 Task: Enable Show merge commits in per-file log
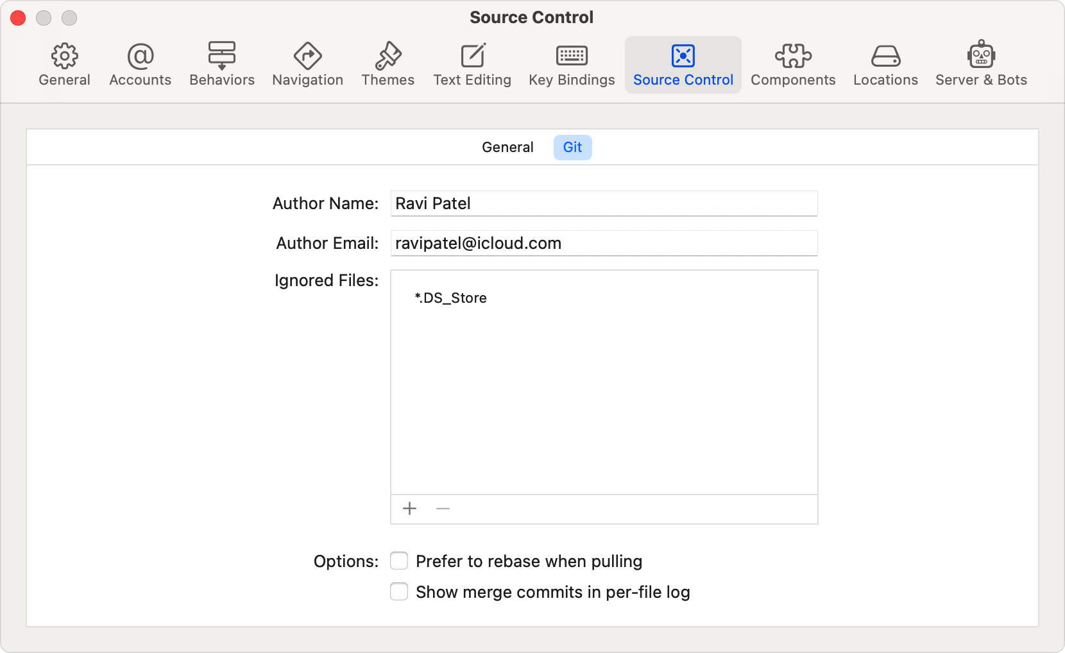(x=399, y=591)
